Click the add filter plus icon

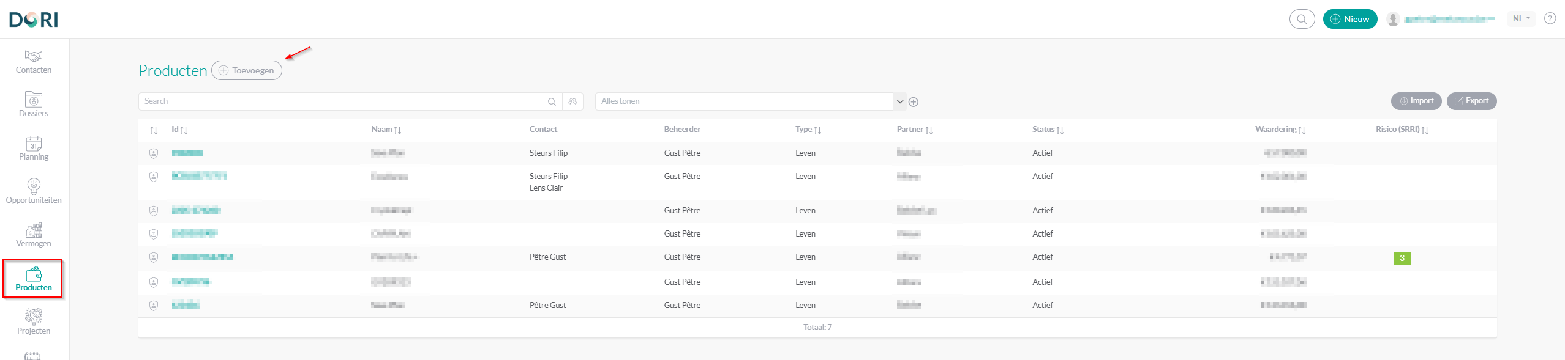[914, 102]
